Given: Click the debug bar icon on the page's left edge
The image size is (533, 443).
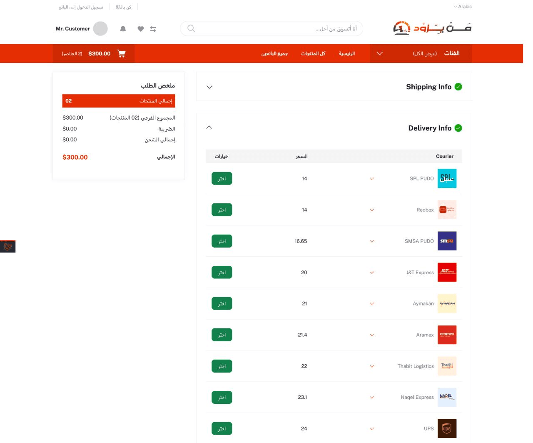Looking at the screenshot, I should coord(7,246).
